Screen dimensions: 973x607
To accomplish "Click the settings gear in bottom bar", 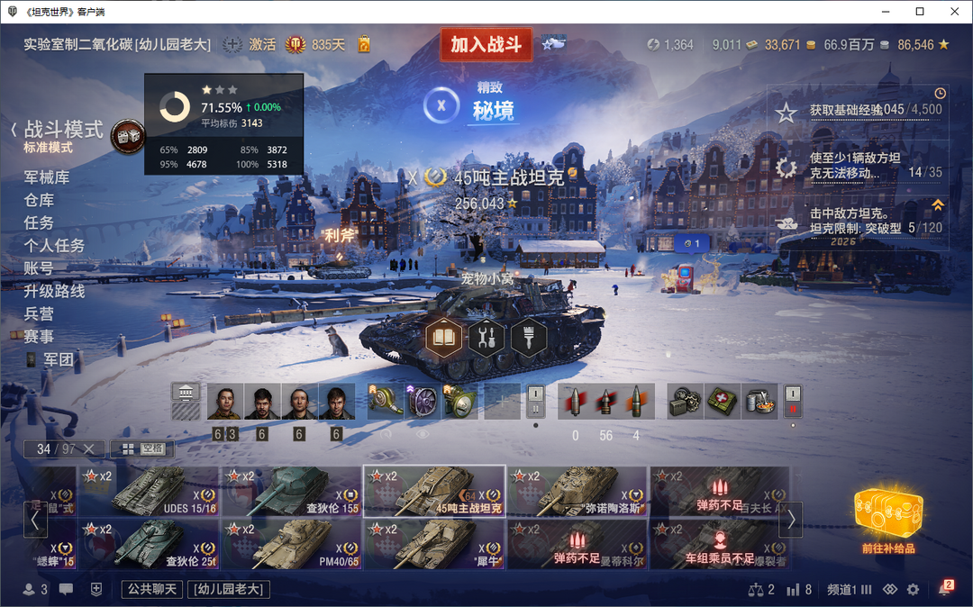I will 913,589.
